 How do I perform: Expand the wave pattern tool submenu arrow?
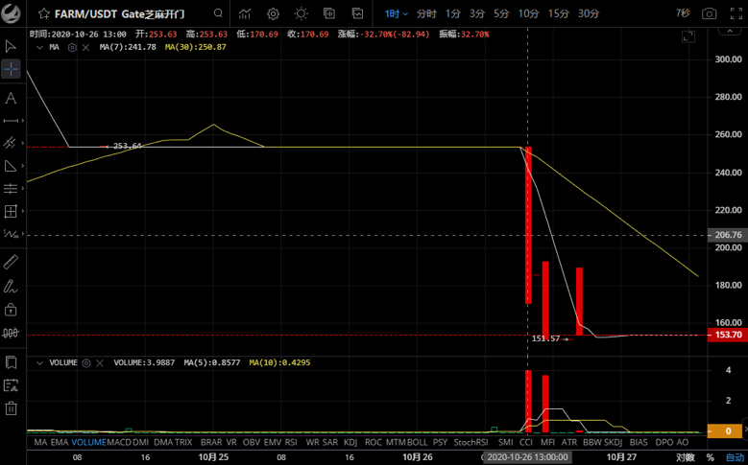click(22, 233)
